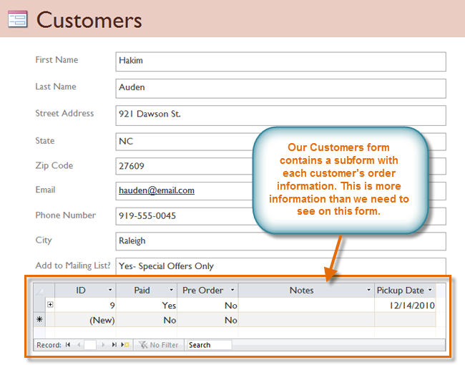The height and width of the screenshot is (365, 465).
Task: Click the Add to Mailing List field
Action: (x=280, y=266)
